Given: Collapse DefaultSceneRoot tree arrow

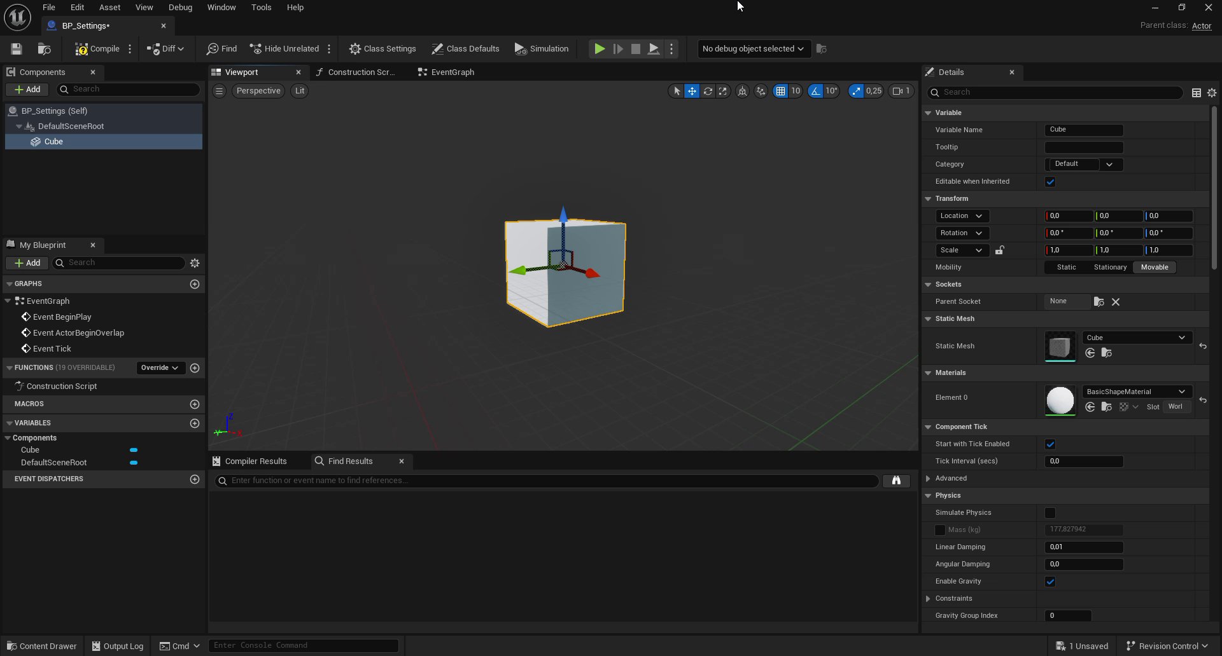Looking at the screenshot, I should click(x=19, y=126).
